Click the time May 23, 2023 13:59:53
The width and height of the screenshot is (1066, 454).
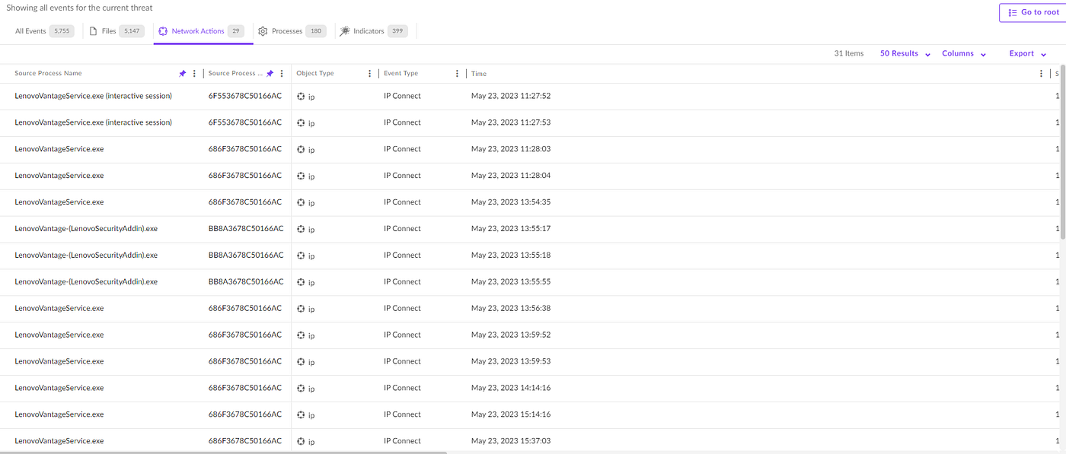[x=511, y=361]
